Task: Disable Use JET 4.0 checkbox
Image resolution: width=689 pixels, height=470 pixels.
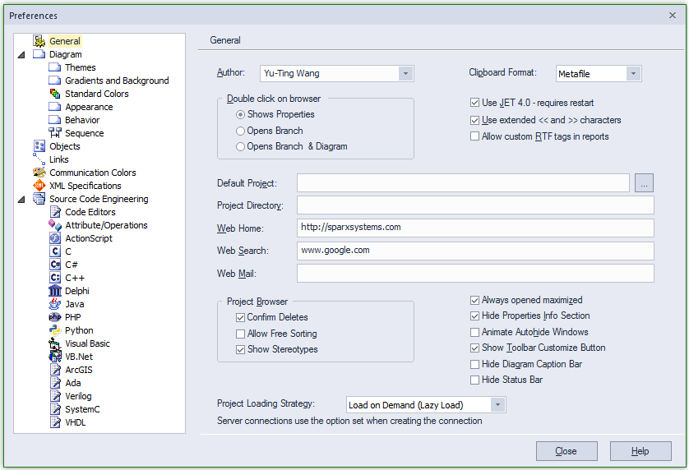Action: point(474,104)
